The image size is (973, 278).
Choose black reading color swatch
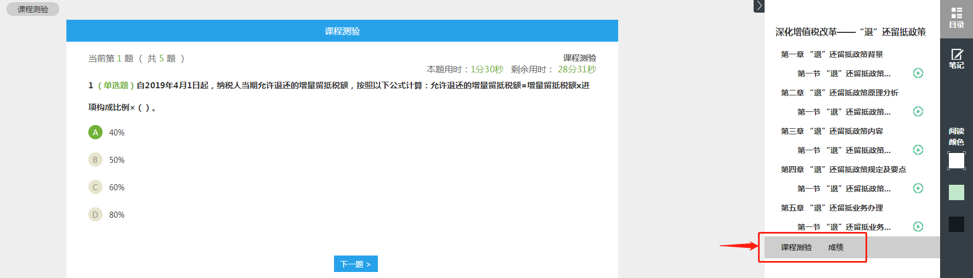(957, 224)
